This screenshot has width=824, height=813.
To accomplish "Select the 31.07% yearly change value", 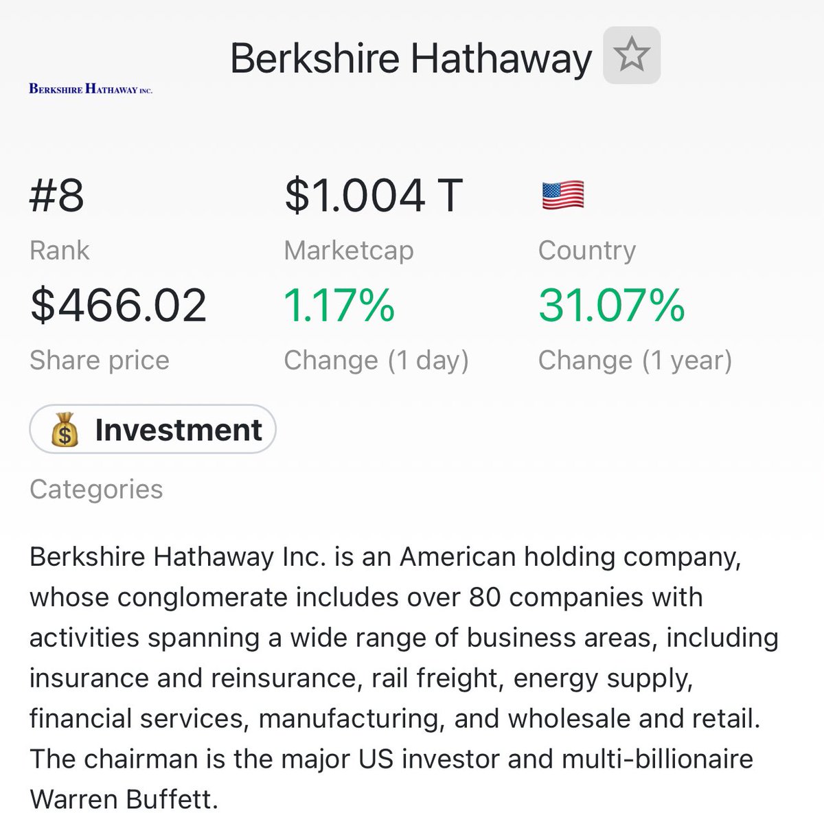I will coord(611,306).
